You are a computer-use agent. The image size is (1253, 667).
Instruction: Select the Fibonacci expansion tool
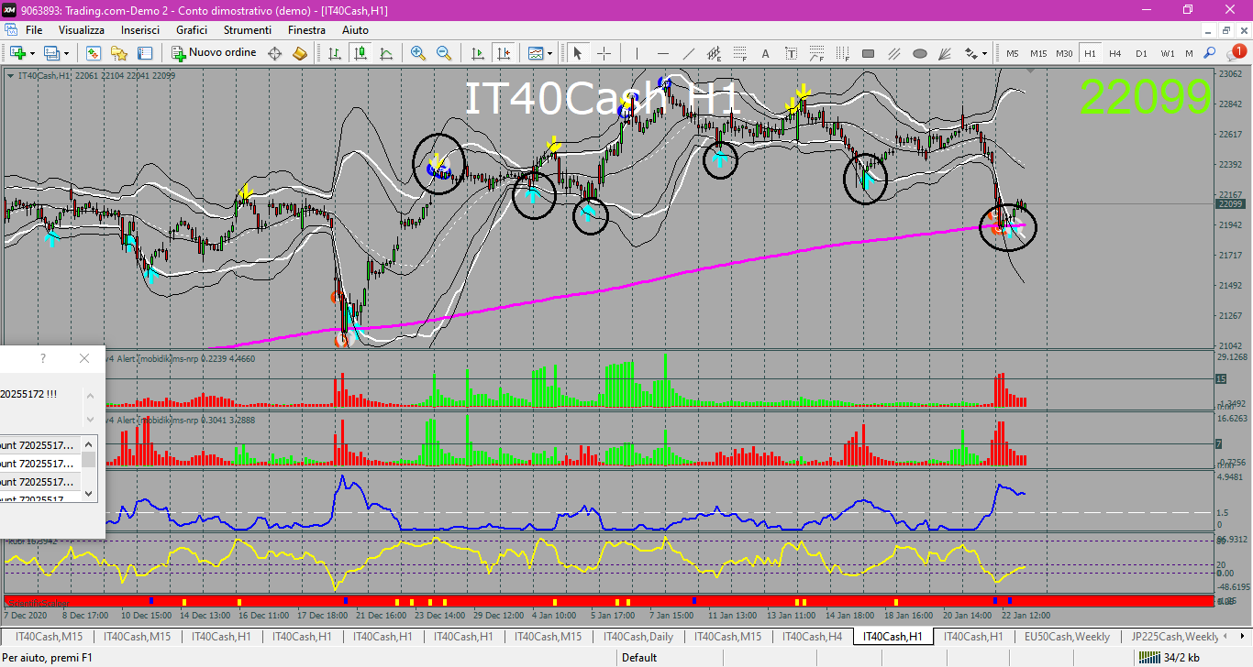(816, 53)
